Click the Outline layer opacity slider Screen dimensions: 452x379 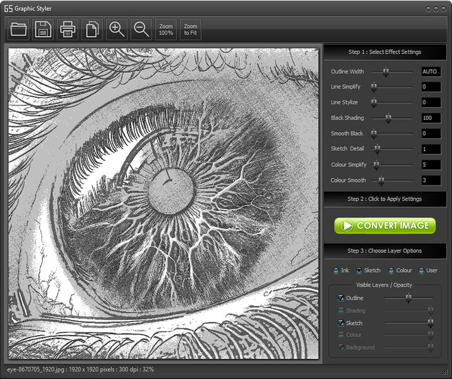coord(408,299)
